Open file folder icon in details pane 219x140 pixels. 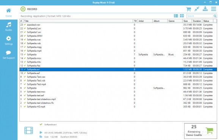point(41,137)
